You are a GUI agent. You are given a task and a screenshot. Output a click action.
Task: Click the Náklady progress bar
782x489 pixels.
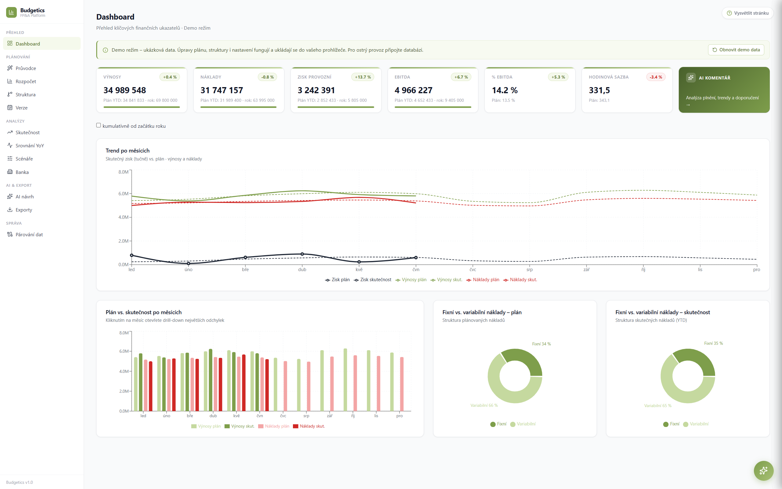tap(239, 107)
